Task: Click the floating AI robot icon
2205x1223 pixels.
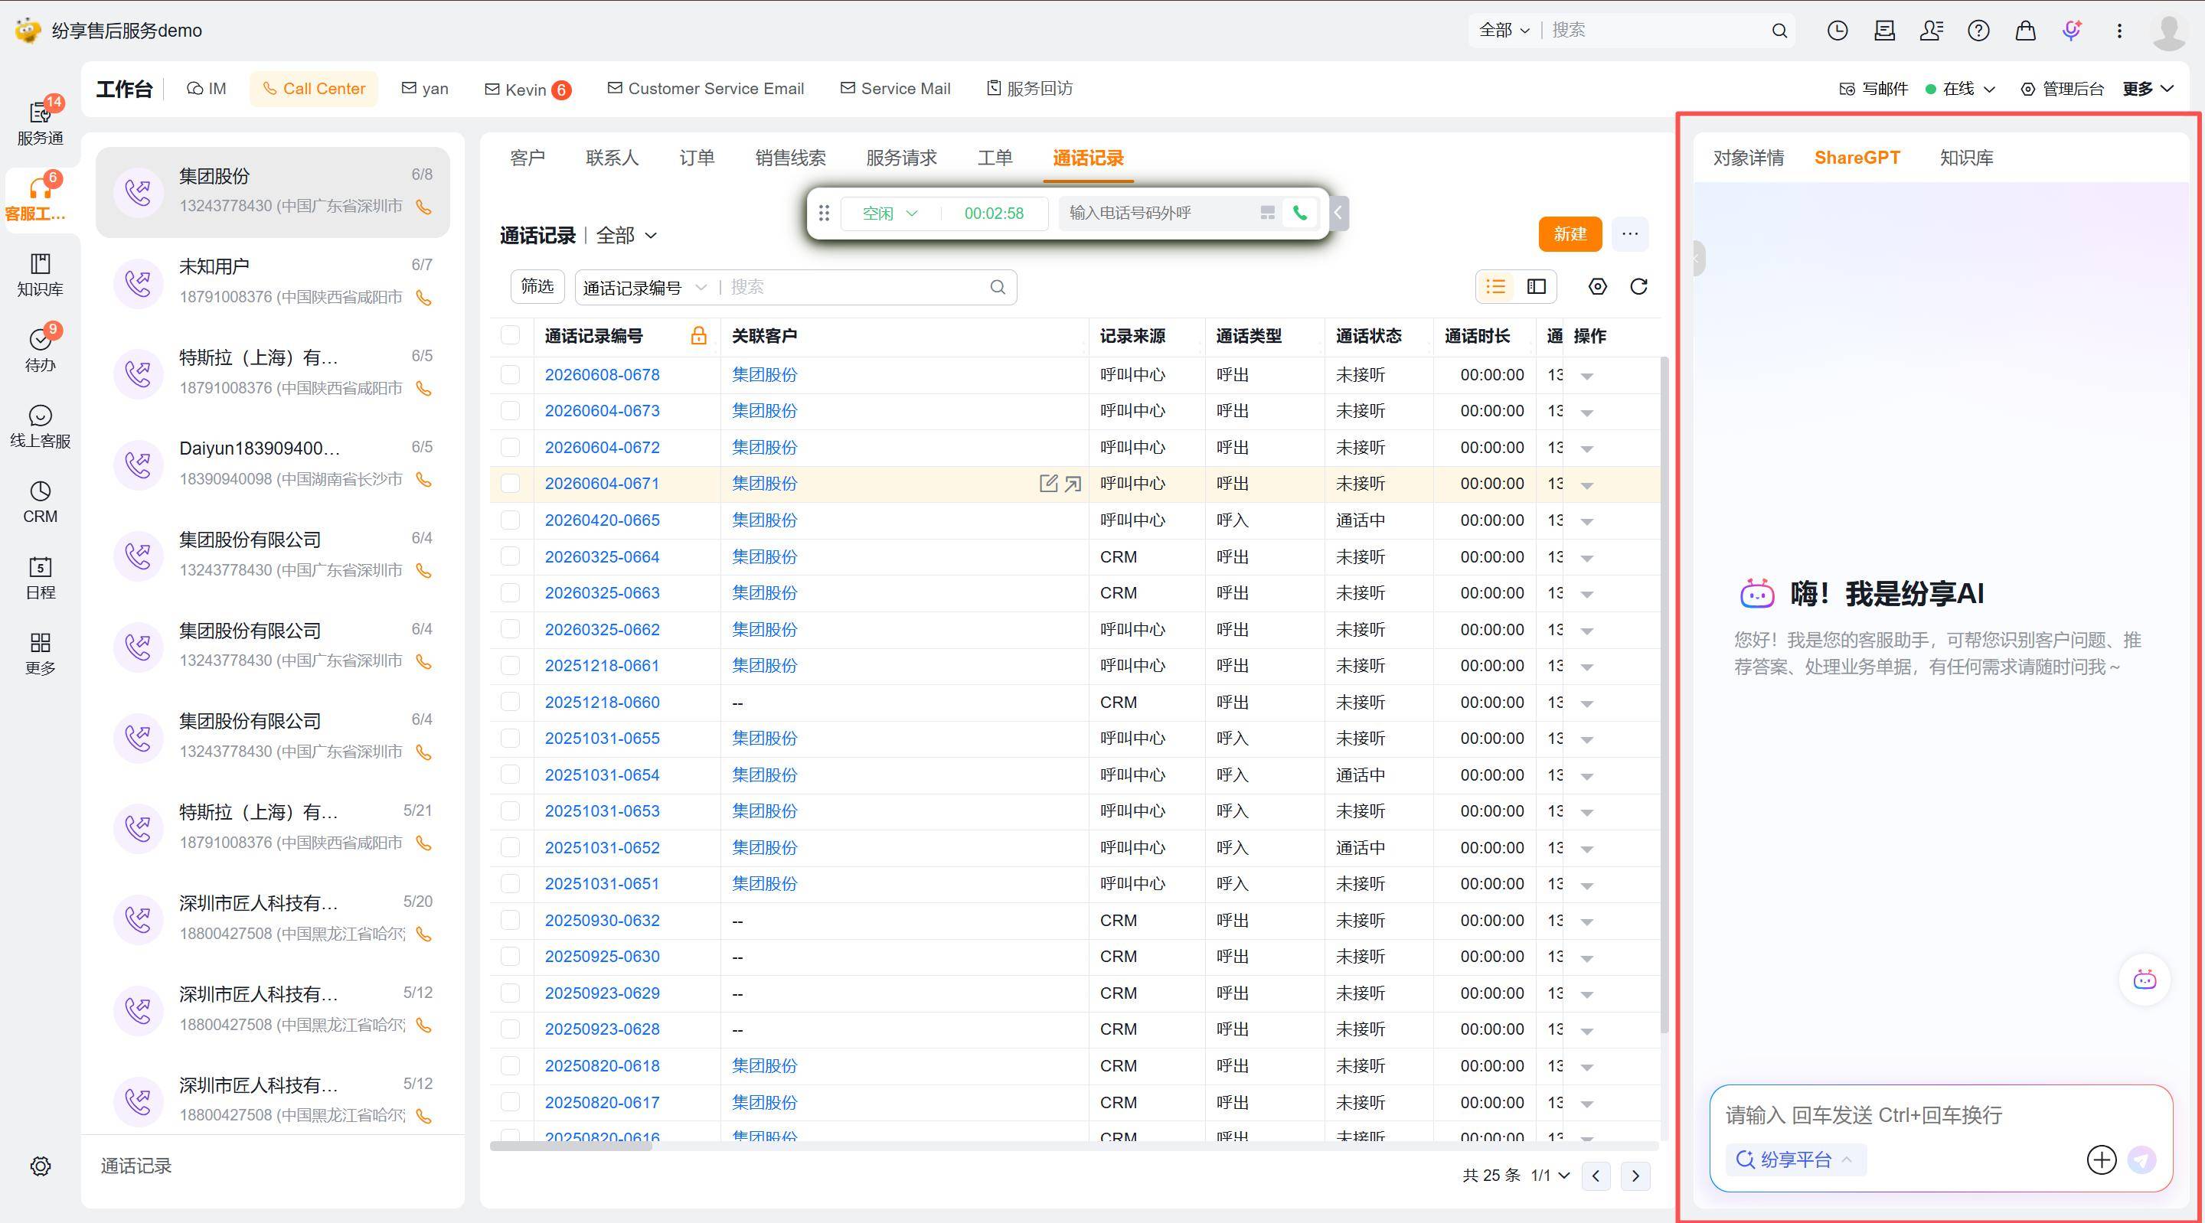Action: (2145, 980)
